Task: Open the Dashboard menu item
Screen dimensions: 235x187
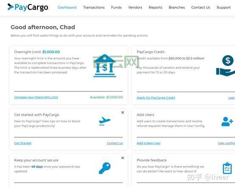Action: click(x=67, y=7)
